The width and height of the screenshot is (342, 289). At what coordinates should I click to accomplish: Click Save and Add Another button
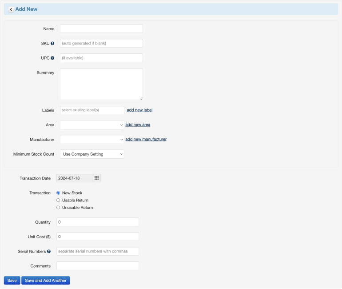click(46, 281)
